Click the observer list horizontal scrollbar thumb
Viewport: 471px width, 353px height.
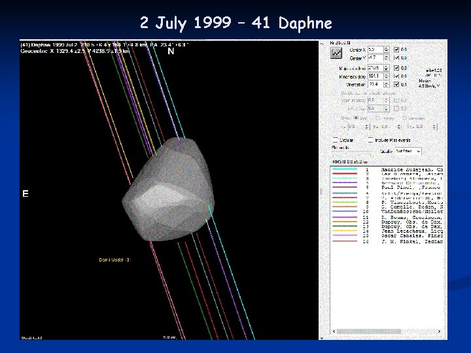click(x=369, y=331)
